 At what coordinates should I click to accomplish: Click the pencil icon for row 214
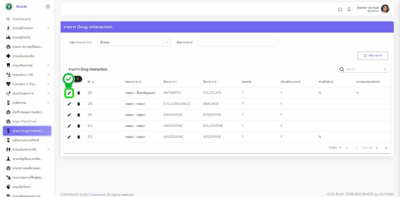tap(69, 126)
